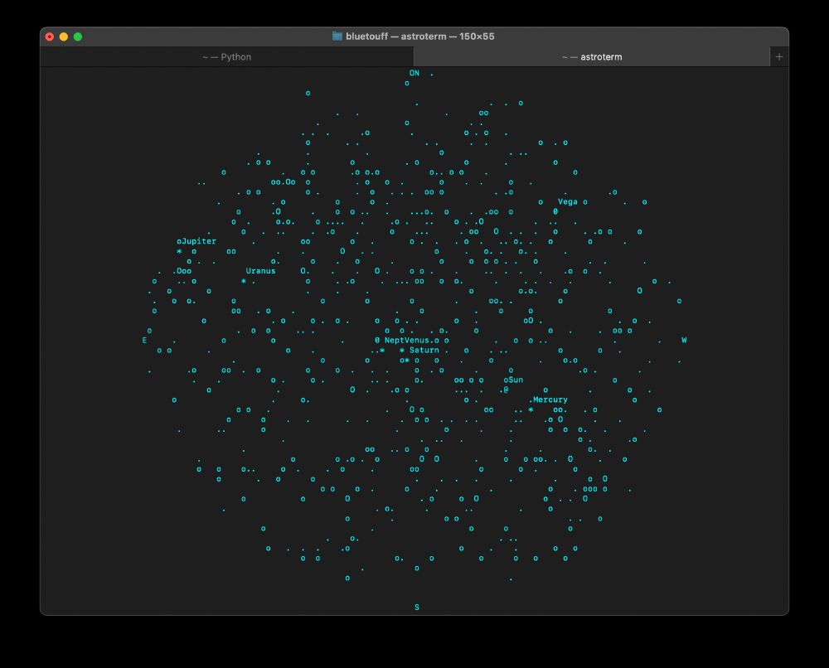The height and width of the screenshot is (668, 829).
Task: Click the 'Saturn' planet label
Action: click(x=424, y=350)
